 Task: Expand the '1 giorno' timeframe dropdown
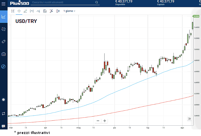(69, 11)
